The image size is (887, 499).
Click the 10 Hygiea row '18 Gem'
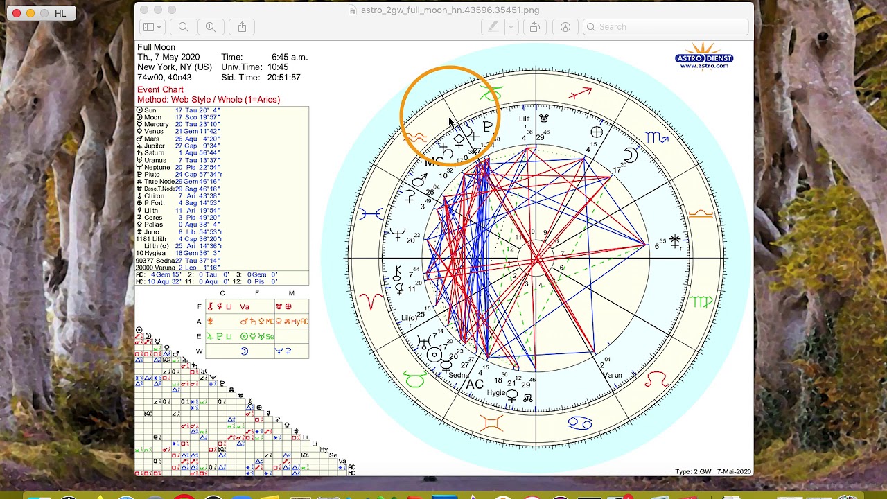click(x=178, y=253)
